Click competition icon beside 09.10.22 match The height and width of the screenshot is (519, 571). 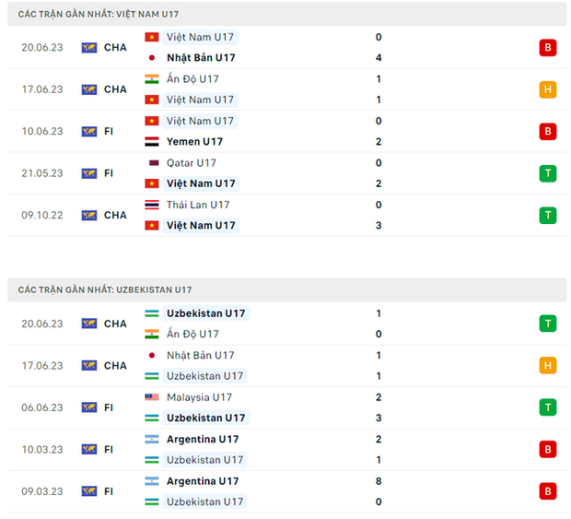(x=89, y=215)
